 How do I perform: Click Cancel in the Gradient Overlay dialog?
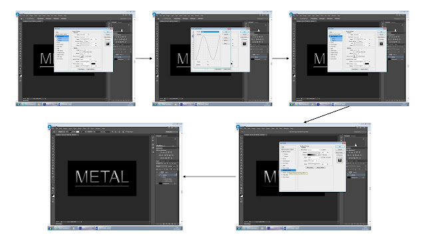point(339,149)
